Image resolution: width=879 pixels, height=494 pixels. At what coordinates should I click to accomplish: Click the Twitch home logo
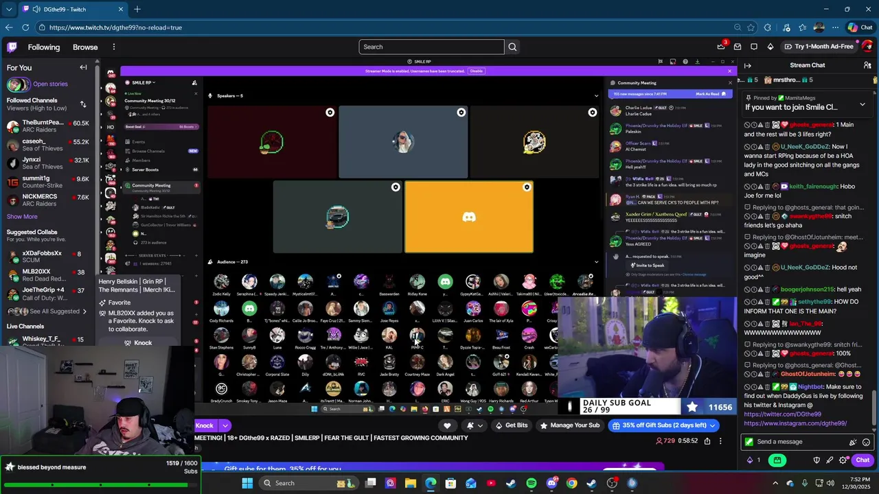[x=12, y=47]
